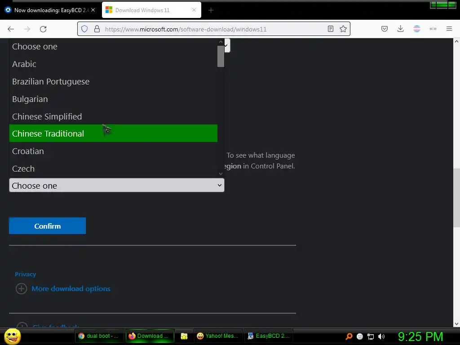This screenshot has height=345, width=460.
Task: Switch to dual boot Chrome taskbar item
Action: click(99, 336)
